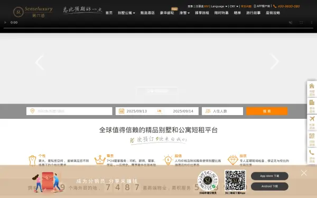The width and height of the screenshot is (317, 198).
Task: Click the hotel building icon in the side panel
Action: coord(312,102)
